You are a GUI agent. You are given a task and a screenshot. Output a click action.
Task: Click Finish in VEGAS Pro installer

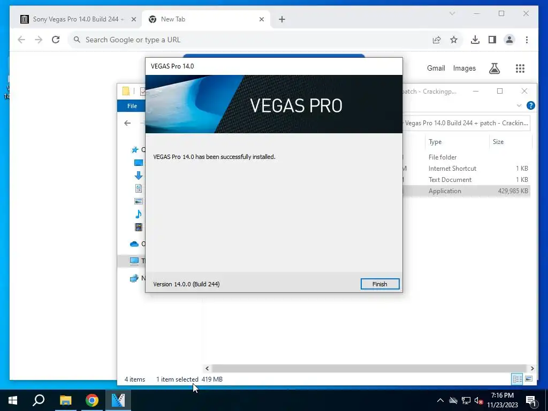coord(380,284)
